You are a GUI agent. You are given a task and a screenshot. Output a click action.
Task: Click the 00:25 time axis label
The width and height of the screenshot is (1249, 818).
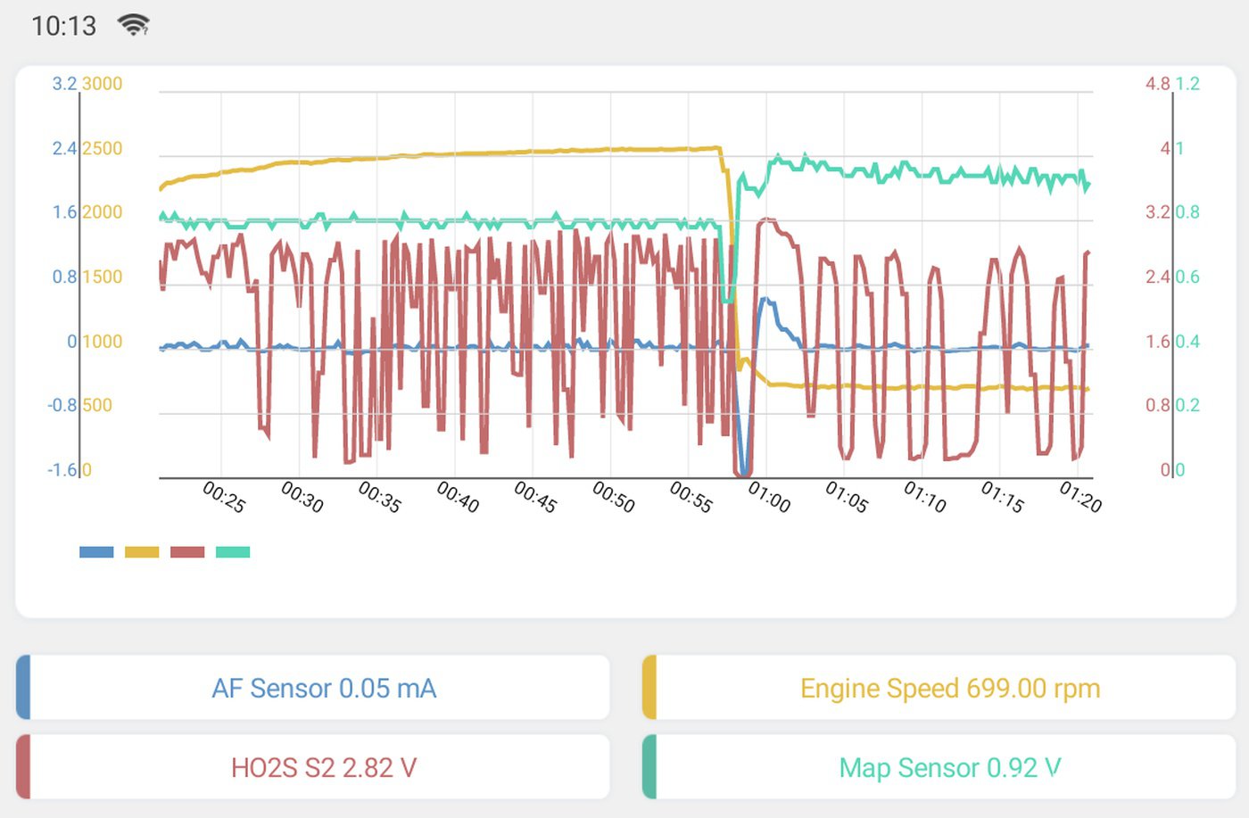pos(224,497)
